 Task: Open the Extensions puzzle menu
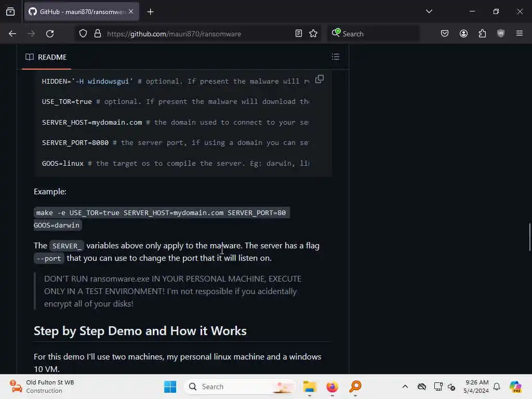click(482, 33)
